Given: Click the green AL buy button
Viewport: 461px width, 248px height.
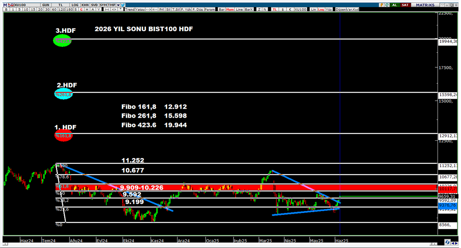Looking at the screenshot, I should tap(395, 5).
